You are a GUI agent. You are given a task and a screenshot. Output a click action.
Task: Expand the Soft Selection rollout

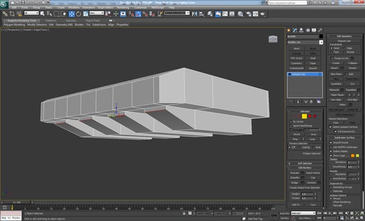point(305,163)
